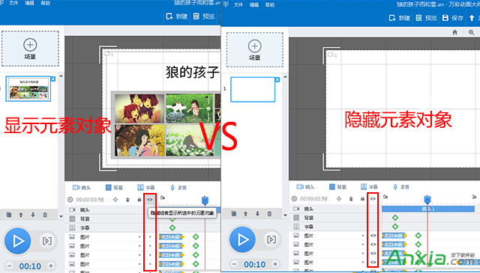Add new scene in left window
Screen dimensions: 480x273
pos(30,49)
